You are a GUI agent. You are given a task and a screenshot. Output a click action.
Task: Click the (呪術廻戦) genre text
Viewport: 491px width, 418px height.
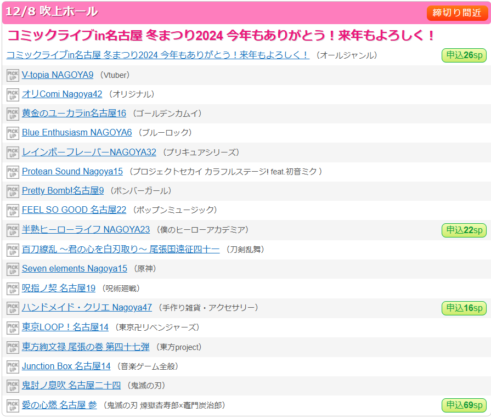[121, 289]
